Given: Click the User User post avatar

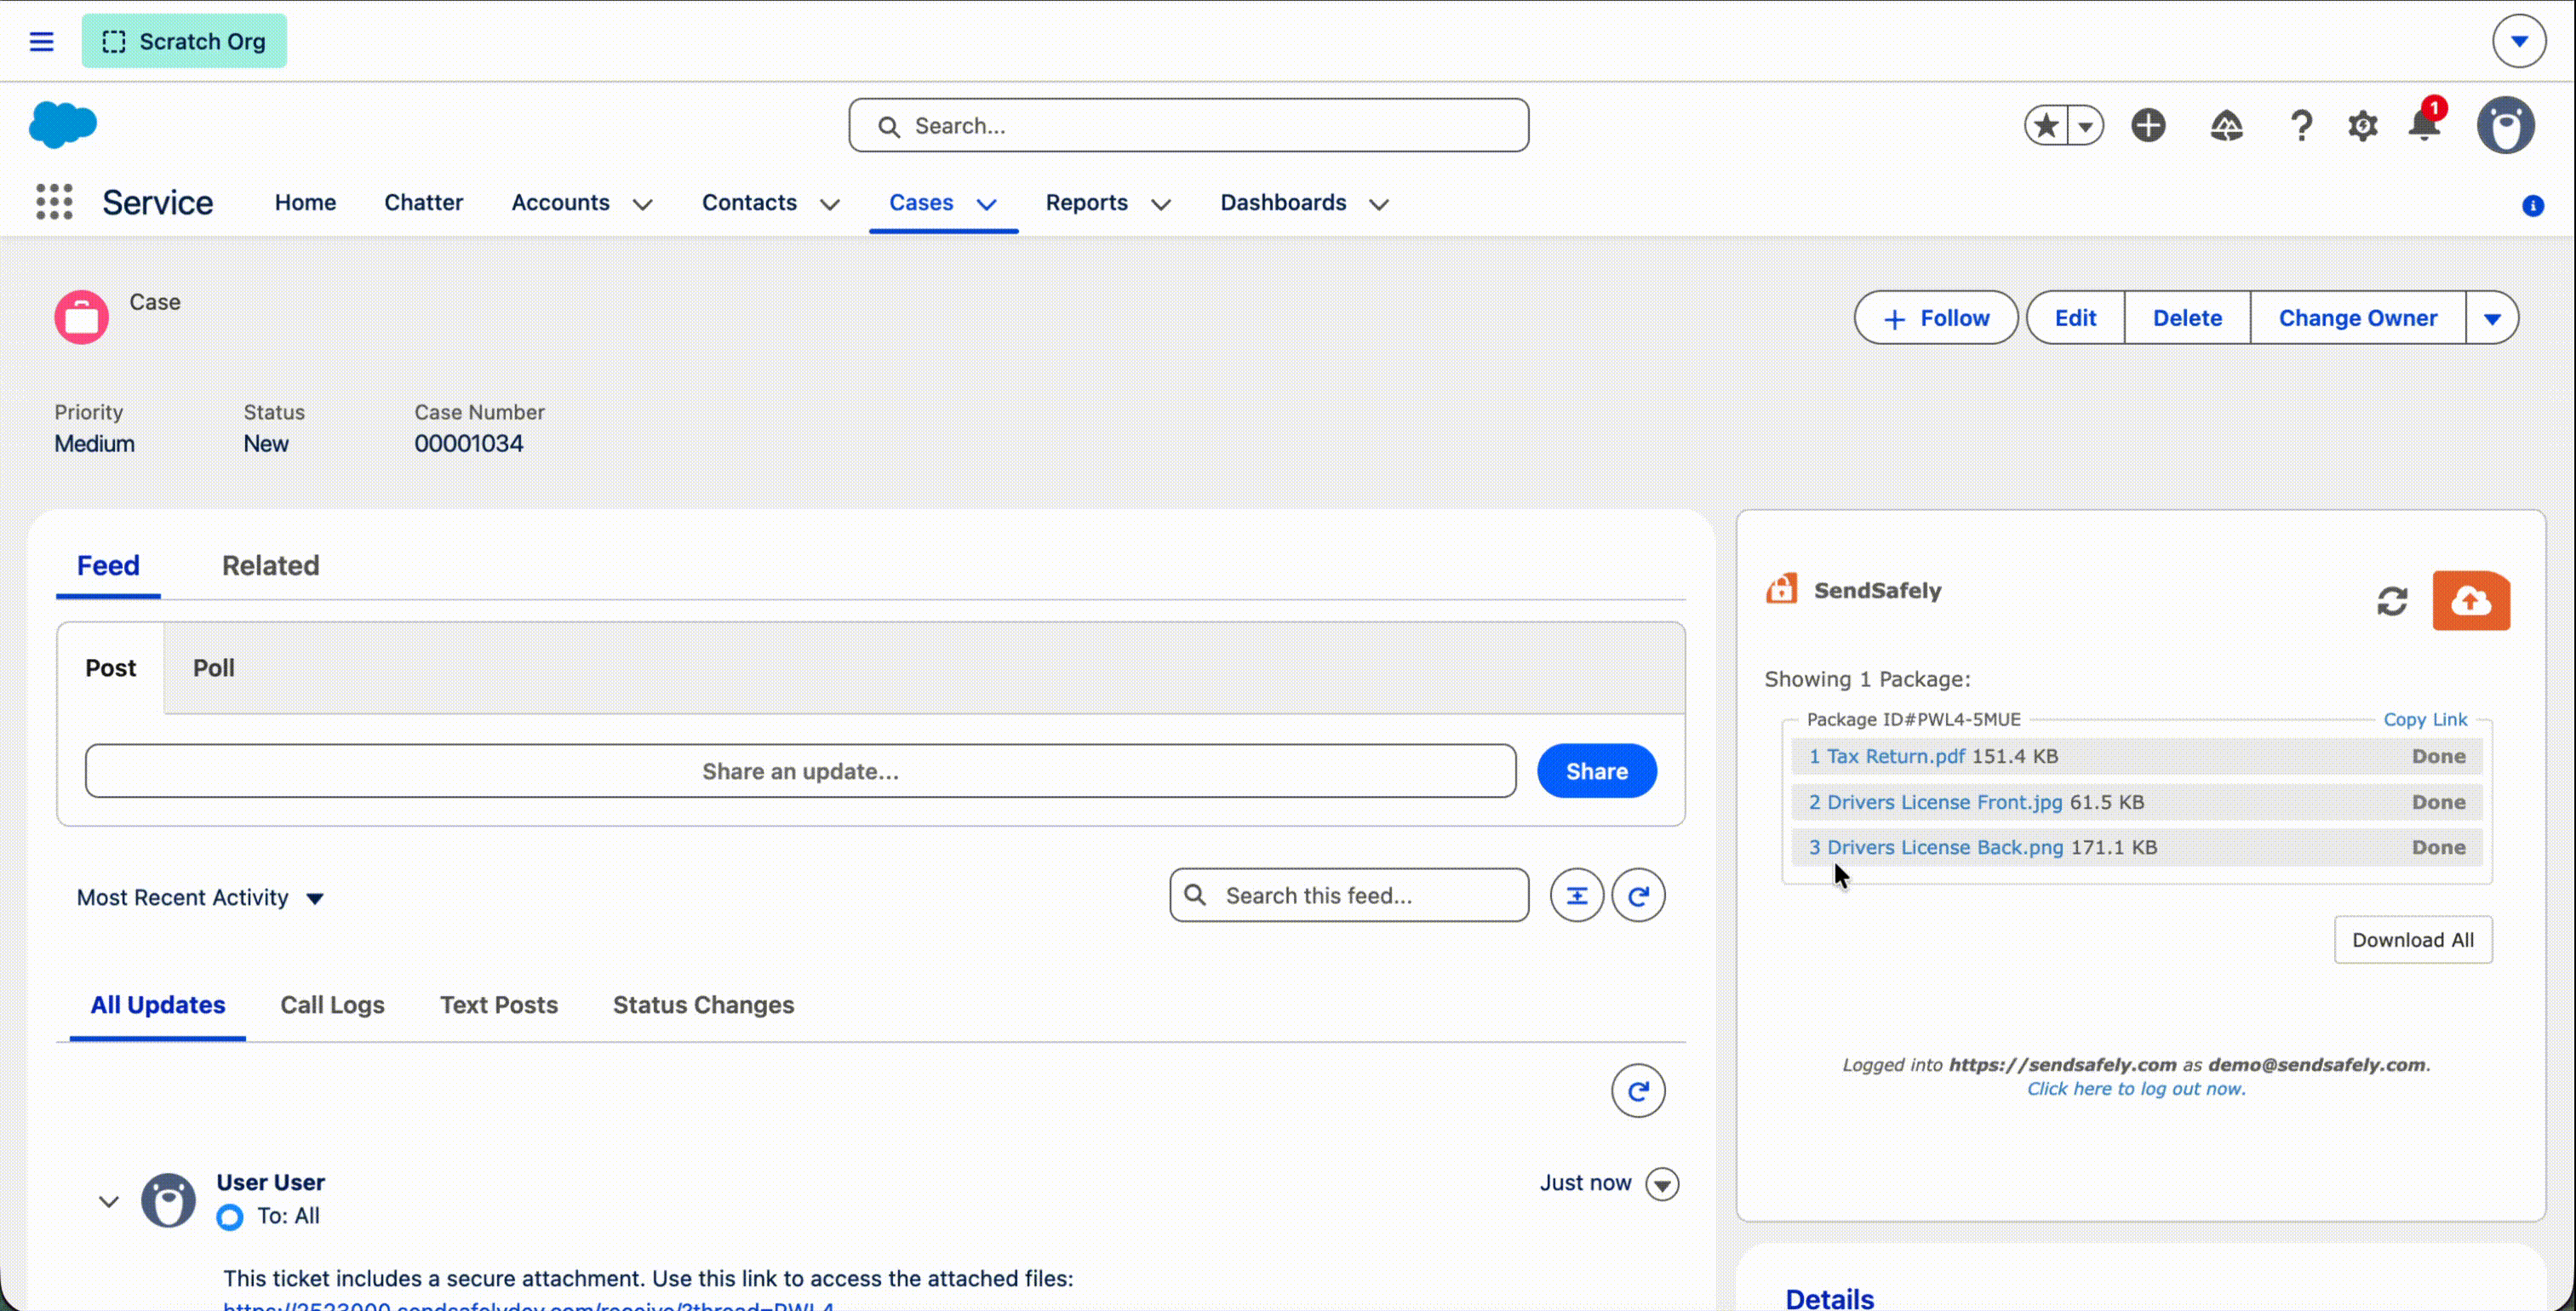Looking at the screenshot, I should (168, 1200).
